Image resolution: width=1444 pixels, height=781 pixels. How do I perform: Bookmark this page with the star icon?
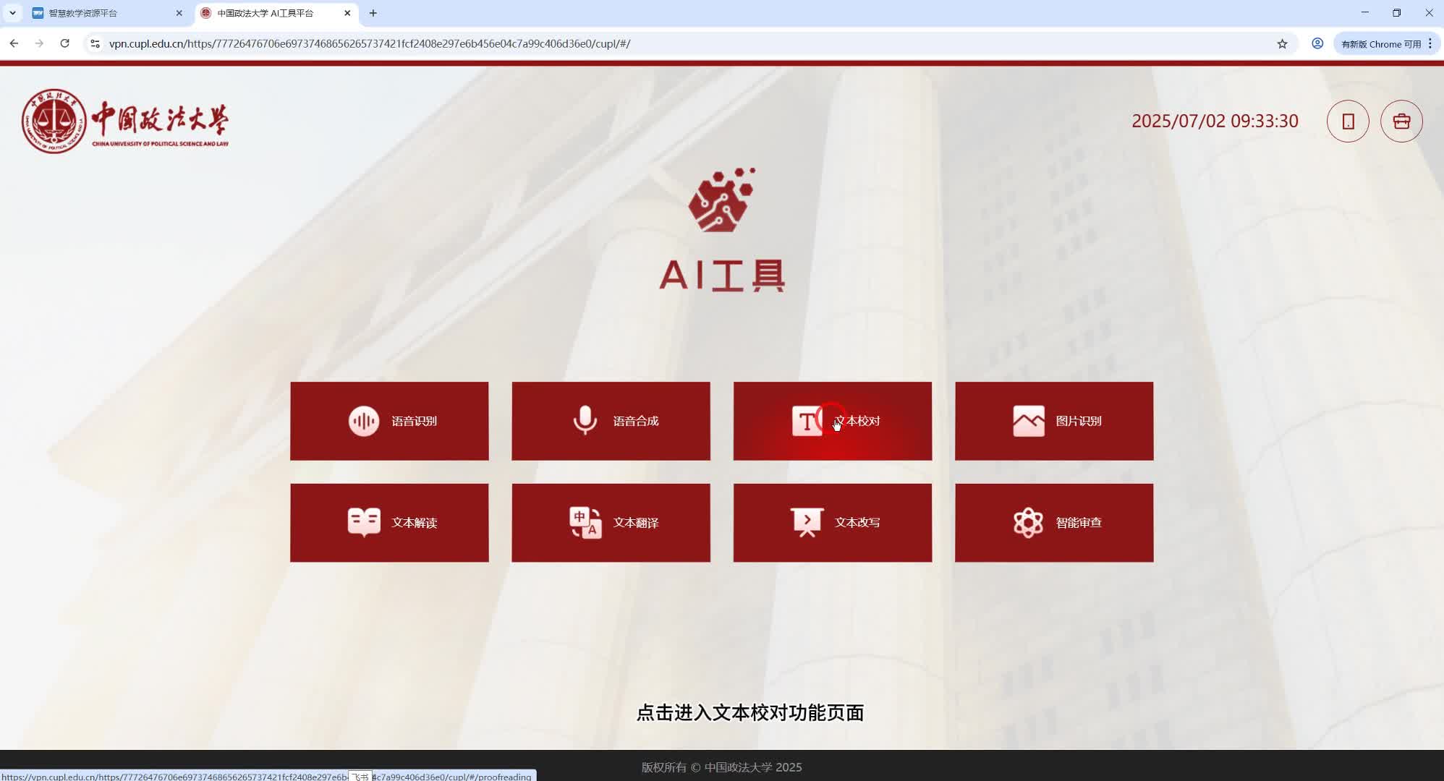click(1282, 43)
